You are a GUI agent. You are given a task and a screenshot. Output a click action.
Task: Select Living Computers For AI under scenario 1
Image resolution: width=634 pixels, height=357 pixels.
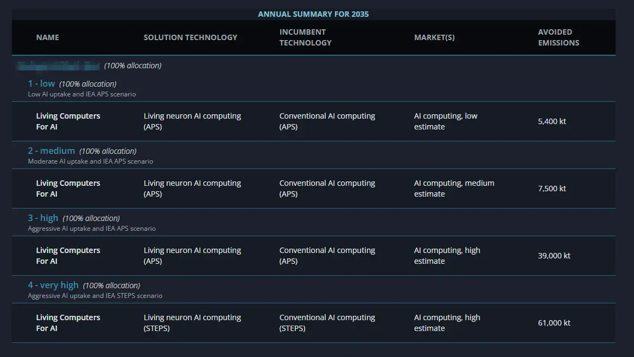[68, 121]
